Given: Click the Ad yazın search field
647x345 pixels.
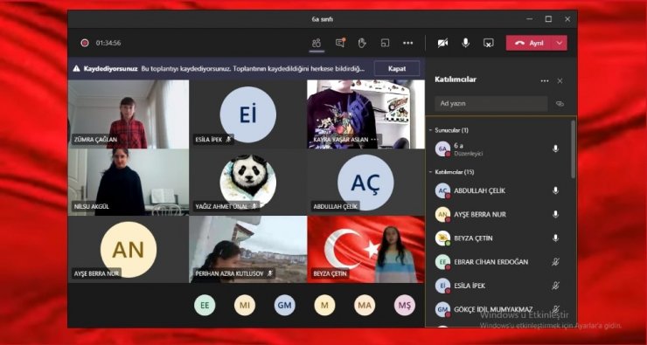Looking at the screenshot, I should [491, 104].
